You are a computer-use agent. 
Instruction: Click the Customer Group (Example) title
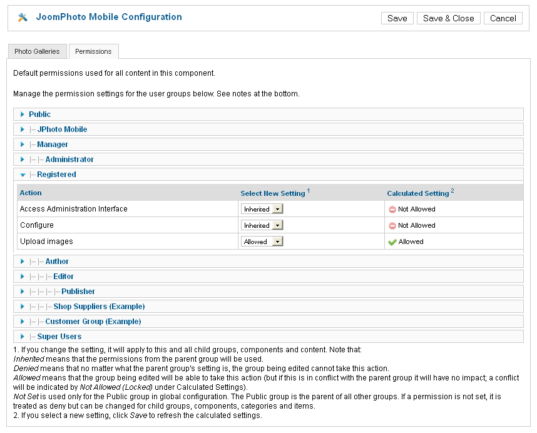pos(93,322)
